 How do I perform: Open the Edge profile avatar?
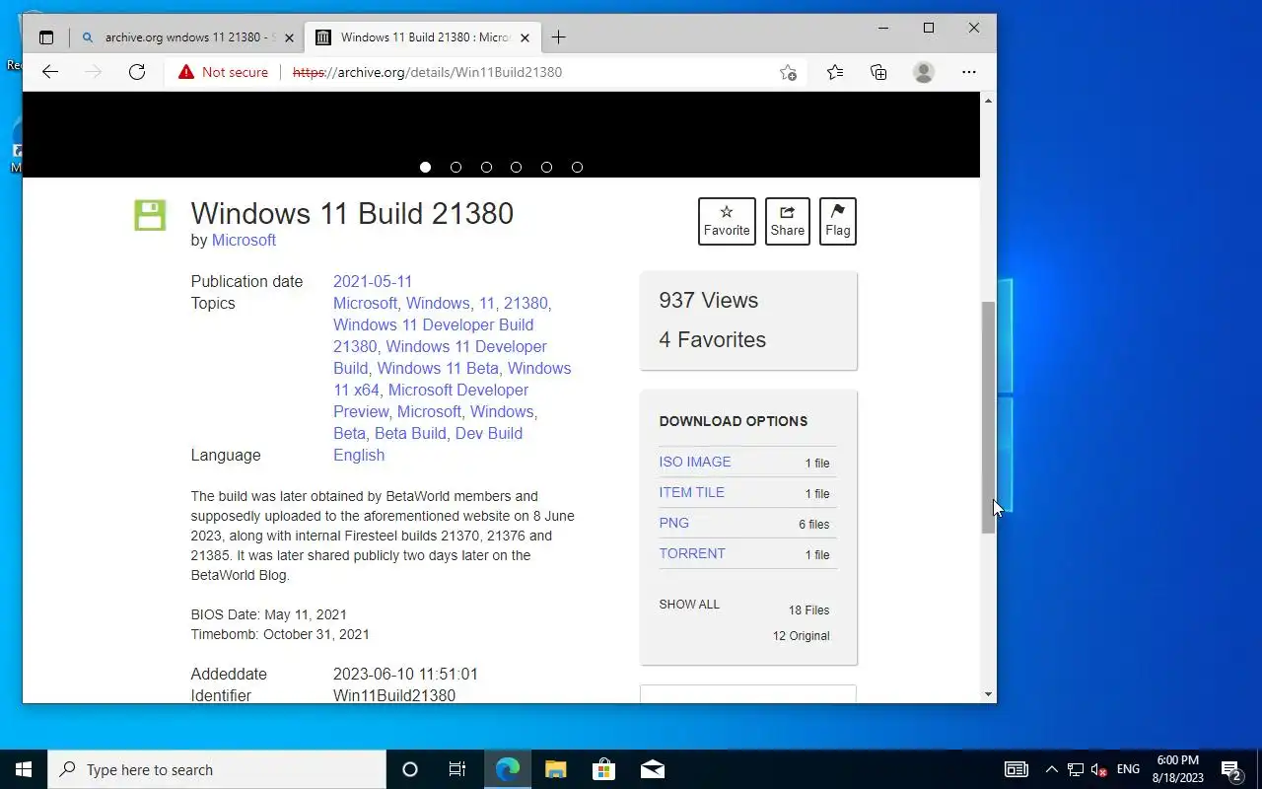coord(924,72)
